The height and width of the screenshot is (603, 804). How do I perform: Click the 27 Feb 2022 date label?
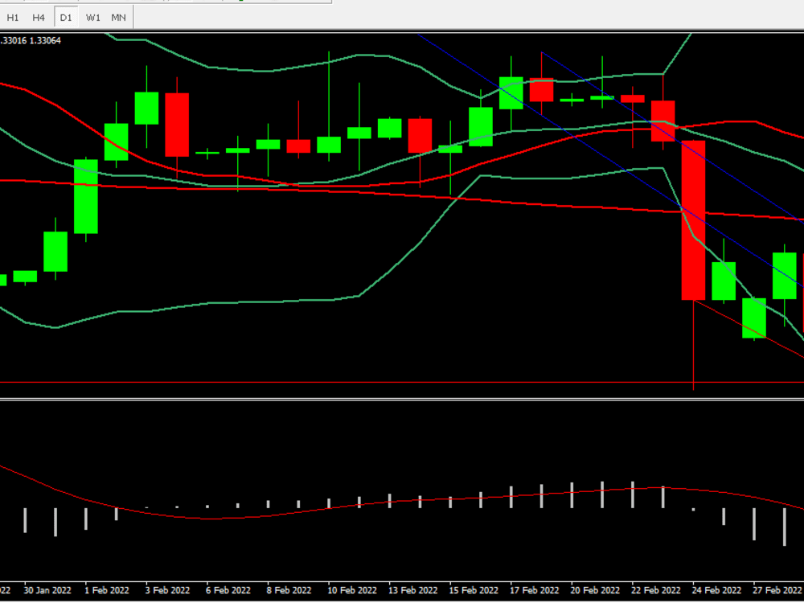[777, 590]
